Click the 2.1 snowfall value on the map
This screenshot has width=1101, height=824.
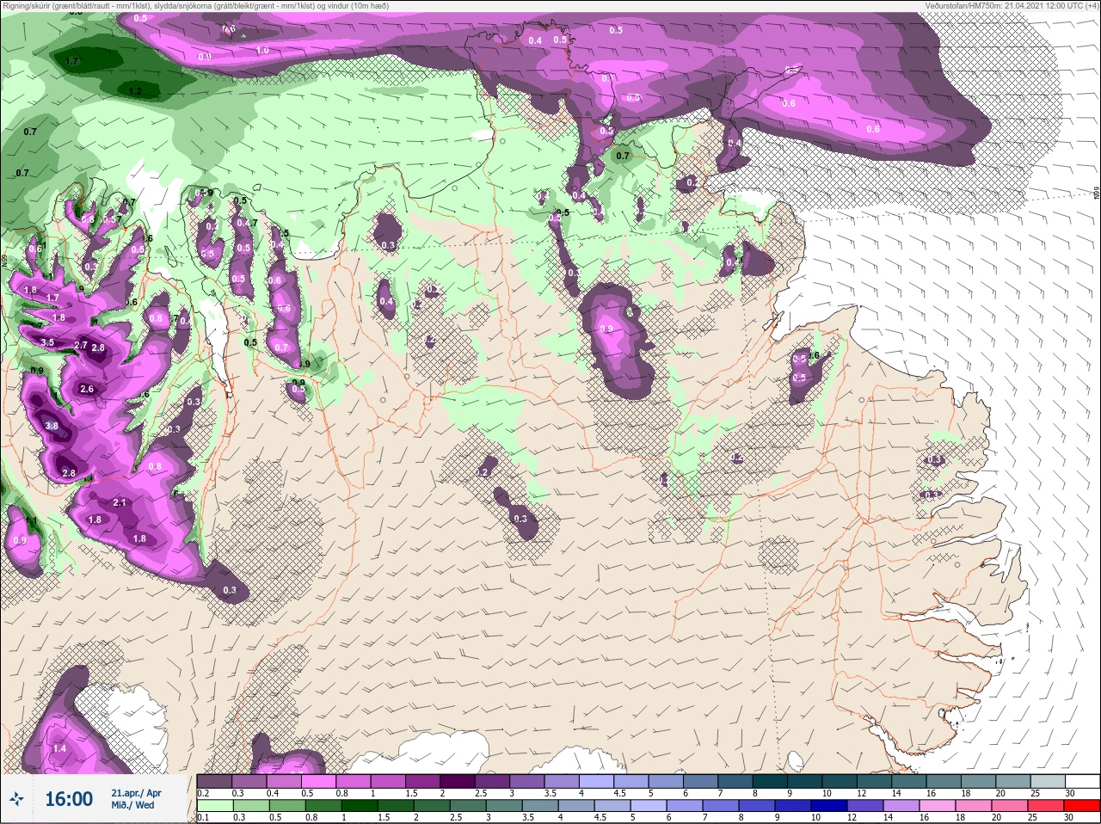click(x=120, y=503)
